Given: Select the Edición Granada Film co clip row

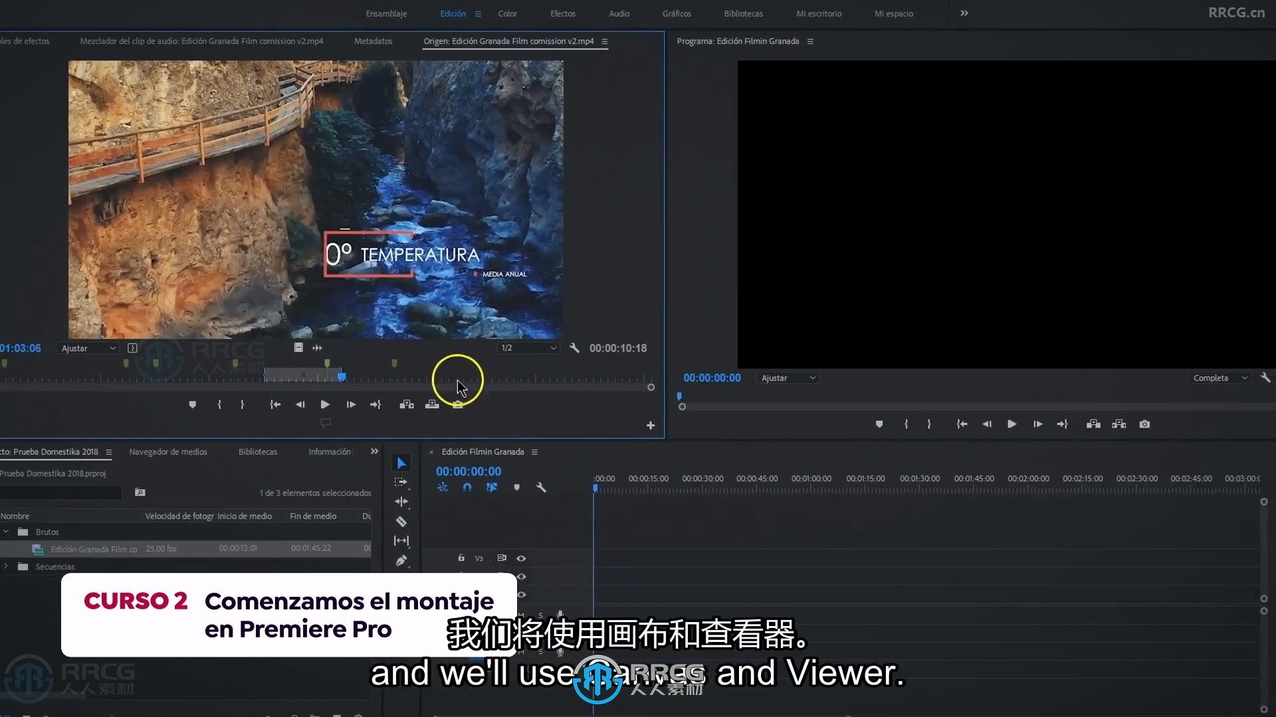Looking at the screenshot, I should click(185, 549).
